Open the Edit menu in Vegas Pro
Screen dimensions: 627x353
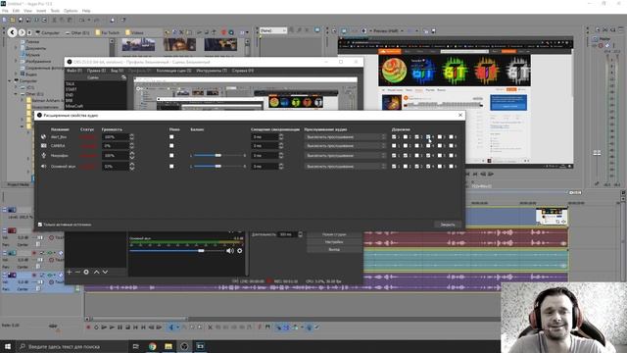tap(16, 11)
